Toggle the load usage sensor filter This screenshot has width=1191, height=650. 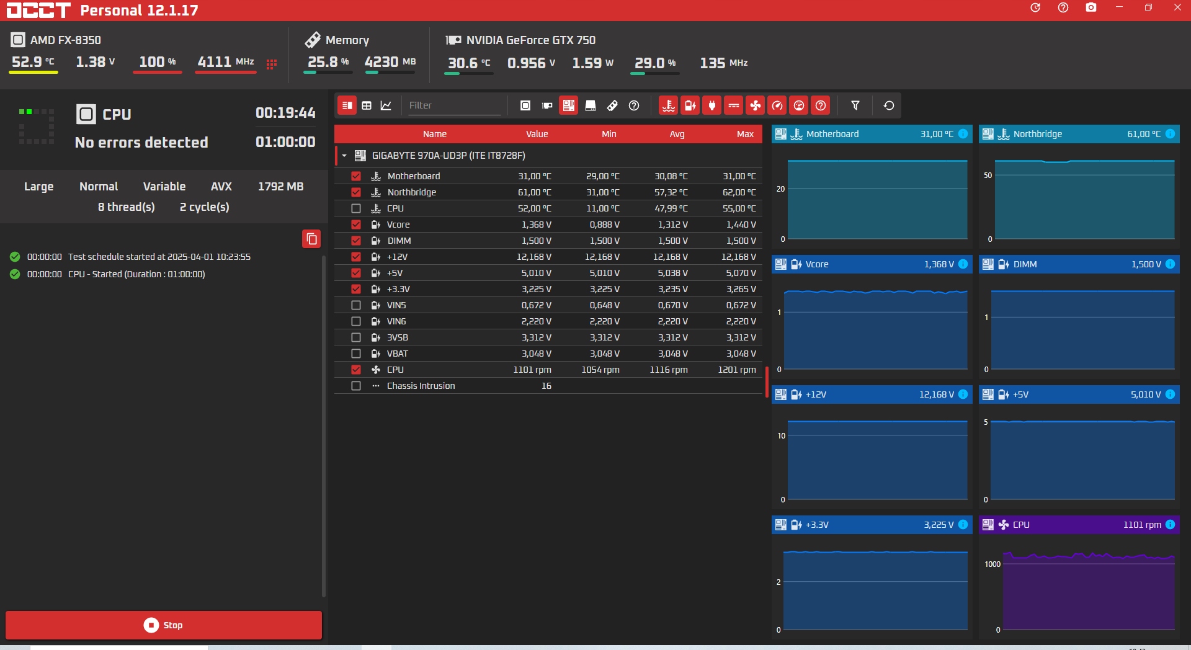pos(799,105)
